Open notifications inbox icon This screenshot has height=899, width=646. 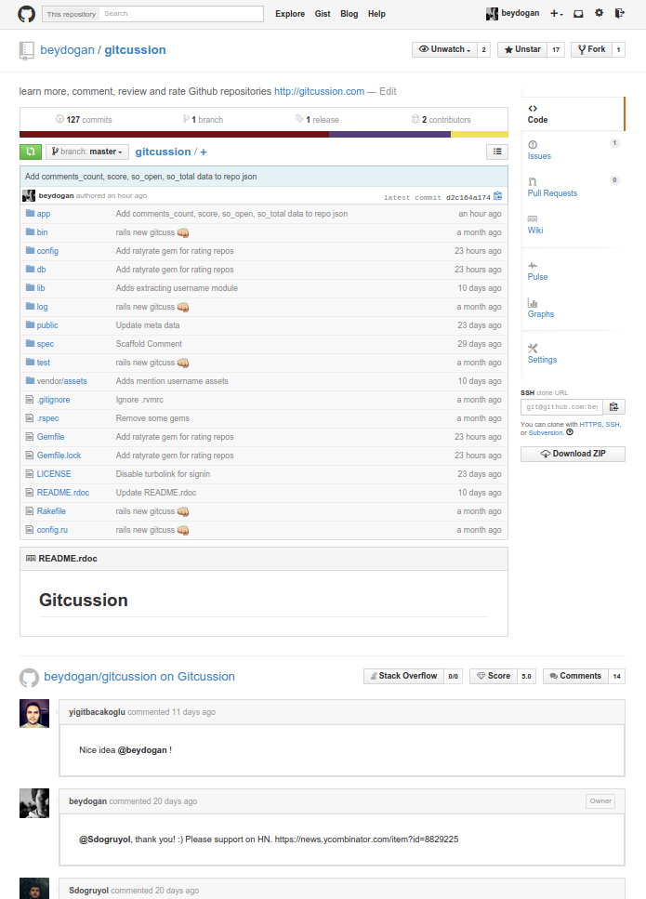coord(578,14)
